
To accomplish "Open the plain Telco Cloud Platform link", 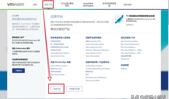I will coord(128,47).
